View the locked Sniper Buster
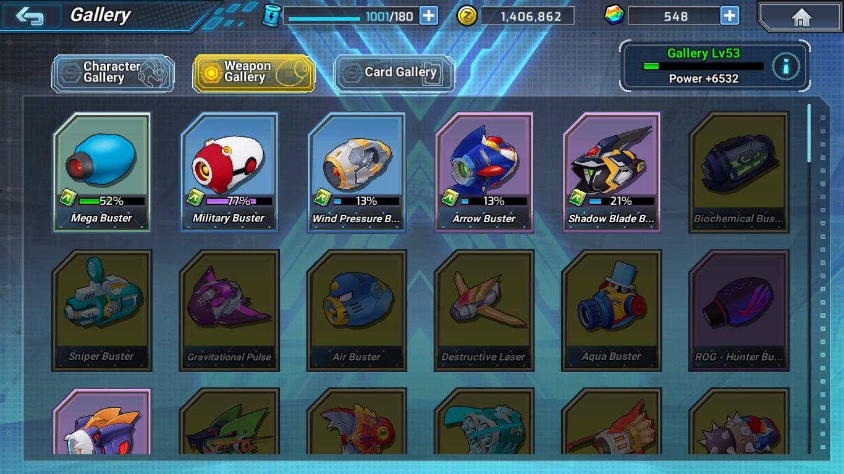This screenshot has height=474, width=844. (x=102, y=310)
